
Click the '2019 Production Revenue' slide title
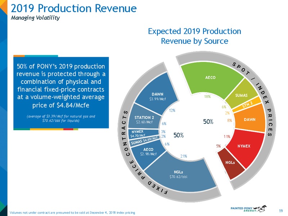74,8
